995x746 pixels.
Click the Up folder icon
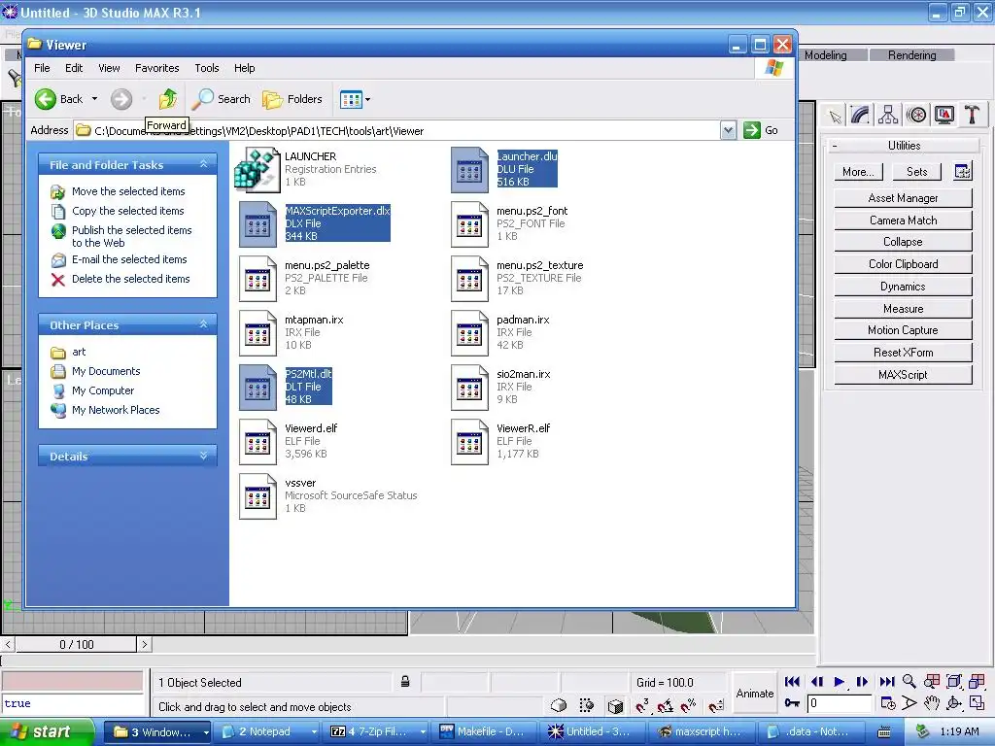point(167,99)
